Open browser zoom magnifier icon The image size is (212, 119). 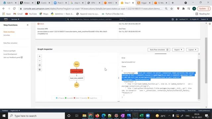pyautogui.click(x=166, y=9)
